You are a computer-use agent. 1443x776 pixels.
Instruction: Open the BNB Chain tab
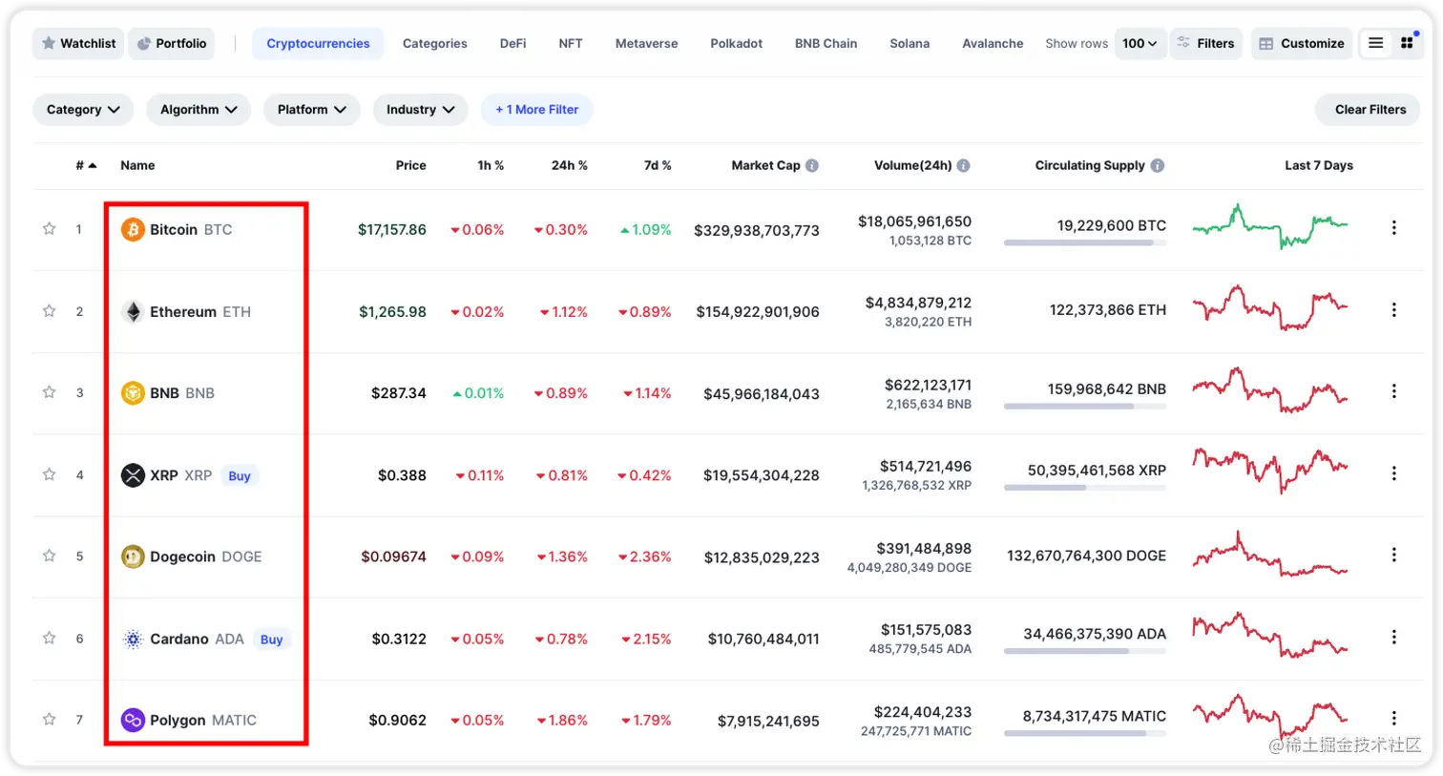click(826, 43)
